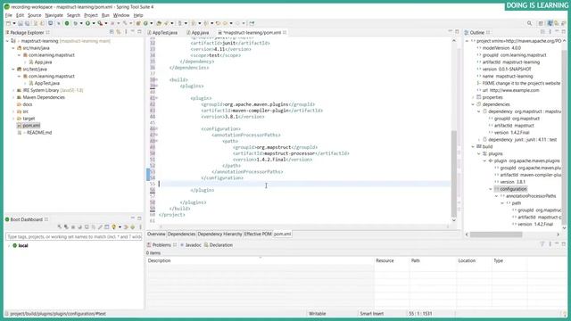Open the Boot Dashboard view menu
Image resolution: width=571 pixels, height=321 pixels.
point(141,226)
